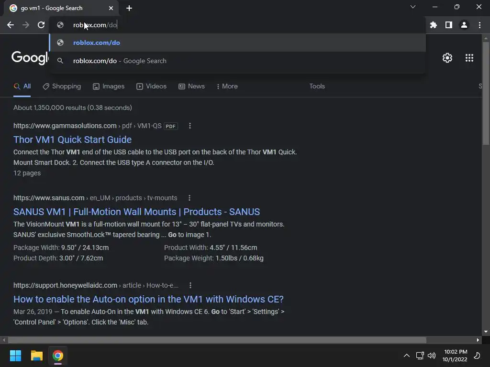Click the PDF badge on gammasolutions result
The height and width of the screenshot is (367, 490).
coord(171,126)
